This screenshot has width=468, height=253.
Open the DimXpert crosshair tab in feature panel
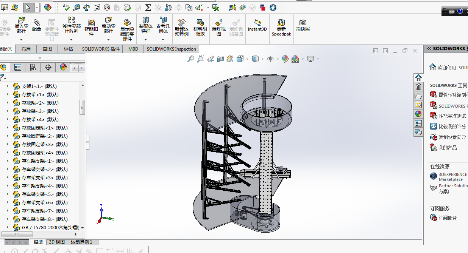pyautogui.click(x=48, y=67)
